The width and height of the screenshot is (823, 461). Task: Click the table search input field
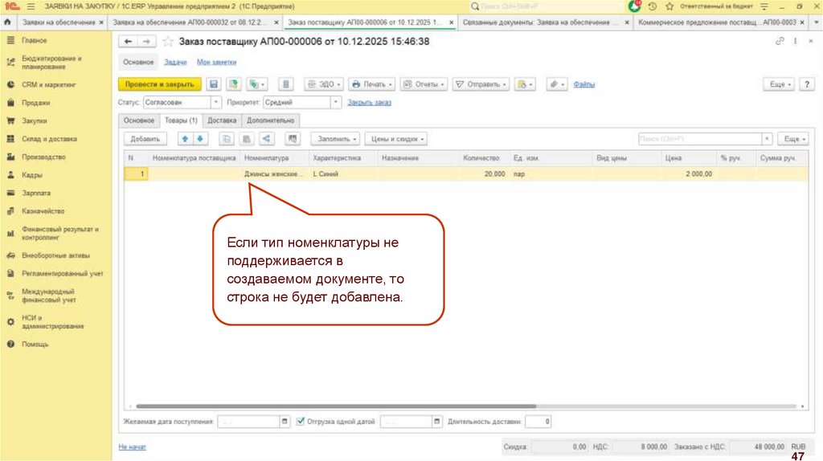pos(698,139)
